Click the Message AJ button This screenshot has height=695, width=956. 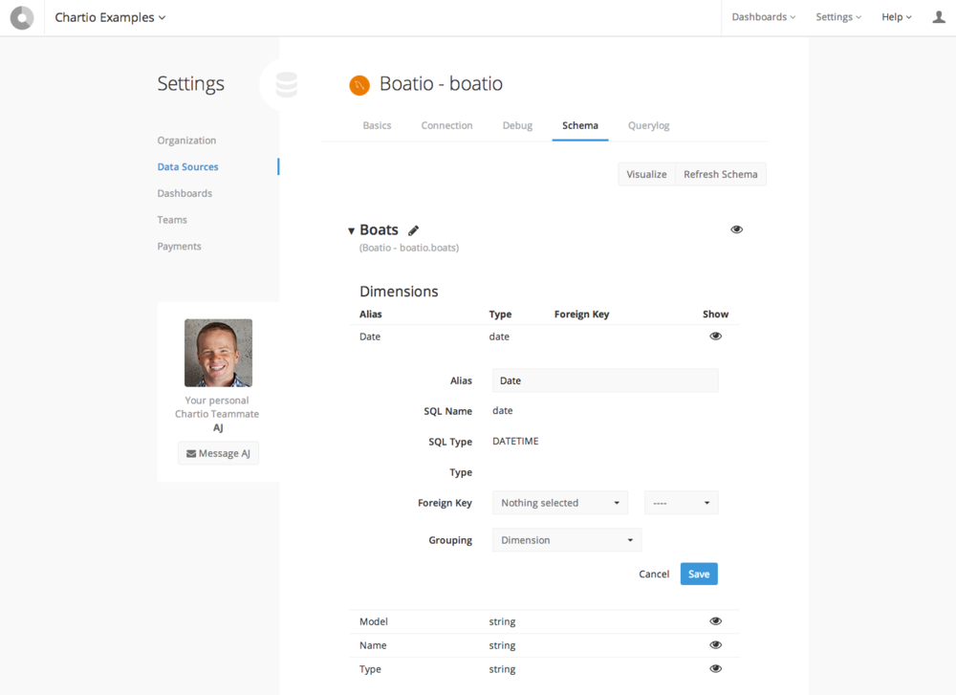coord(218,453)
